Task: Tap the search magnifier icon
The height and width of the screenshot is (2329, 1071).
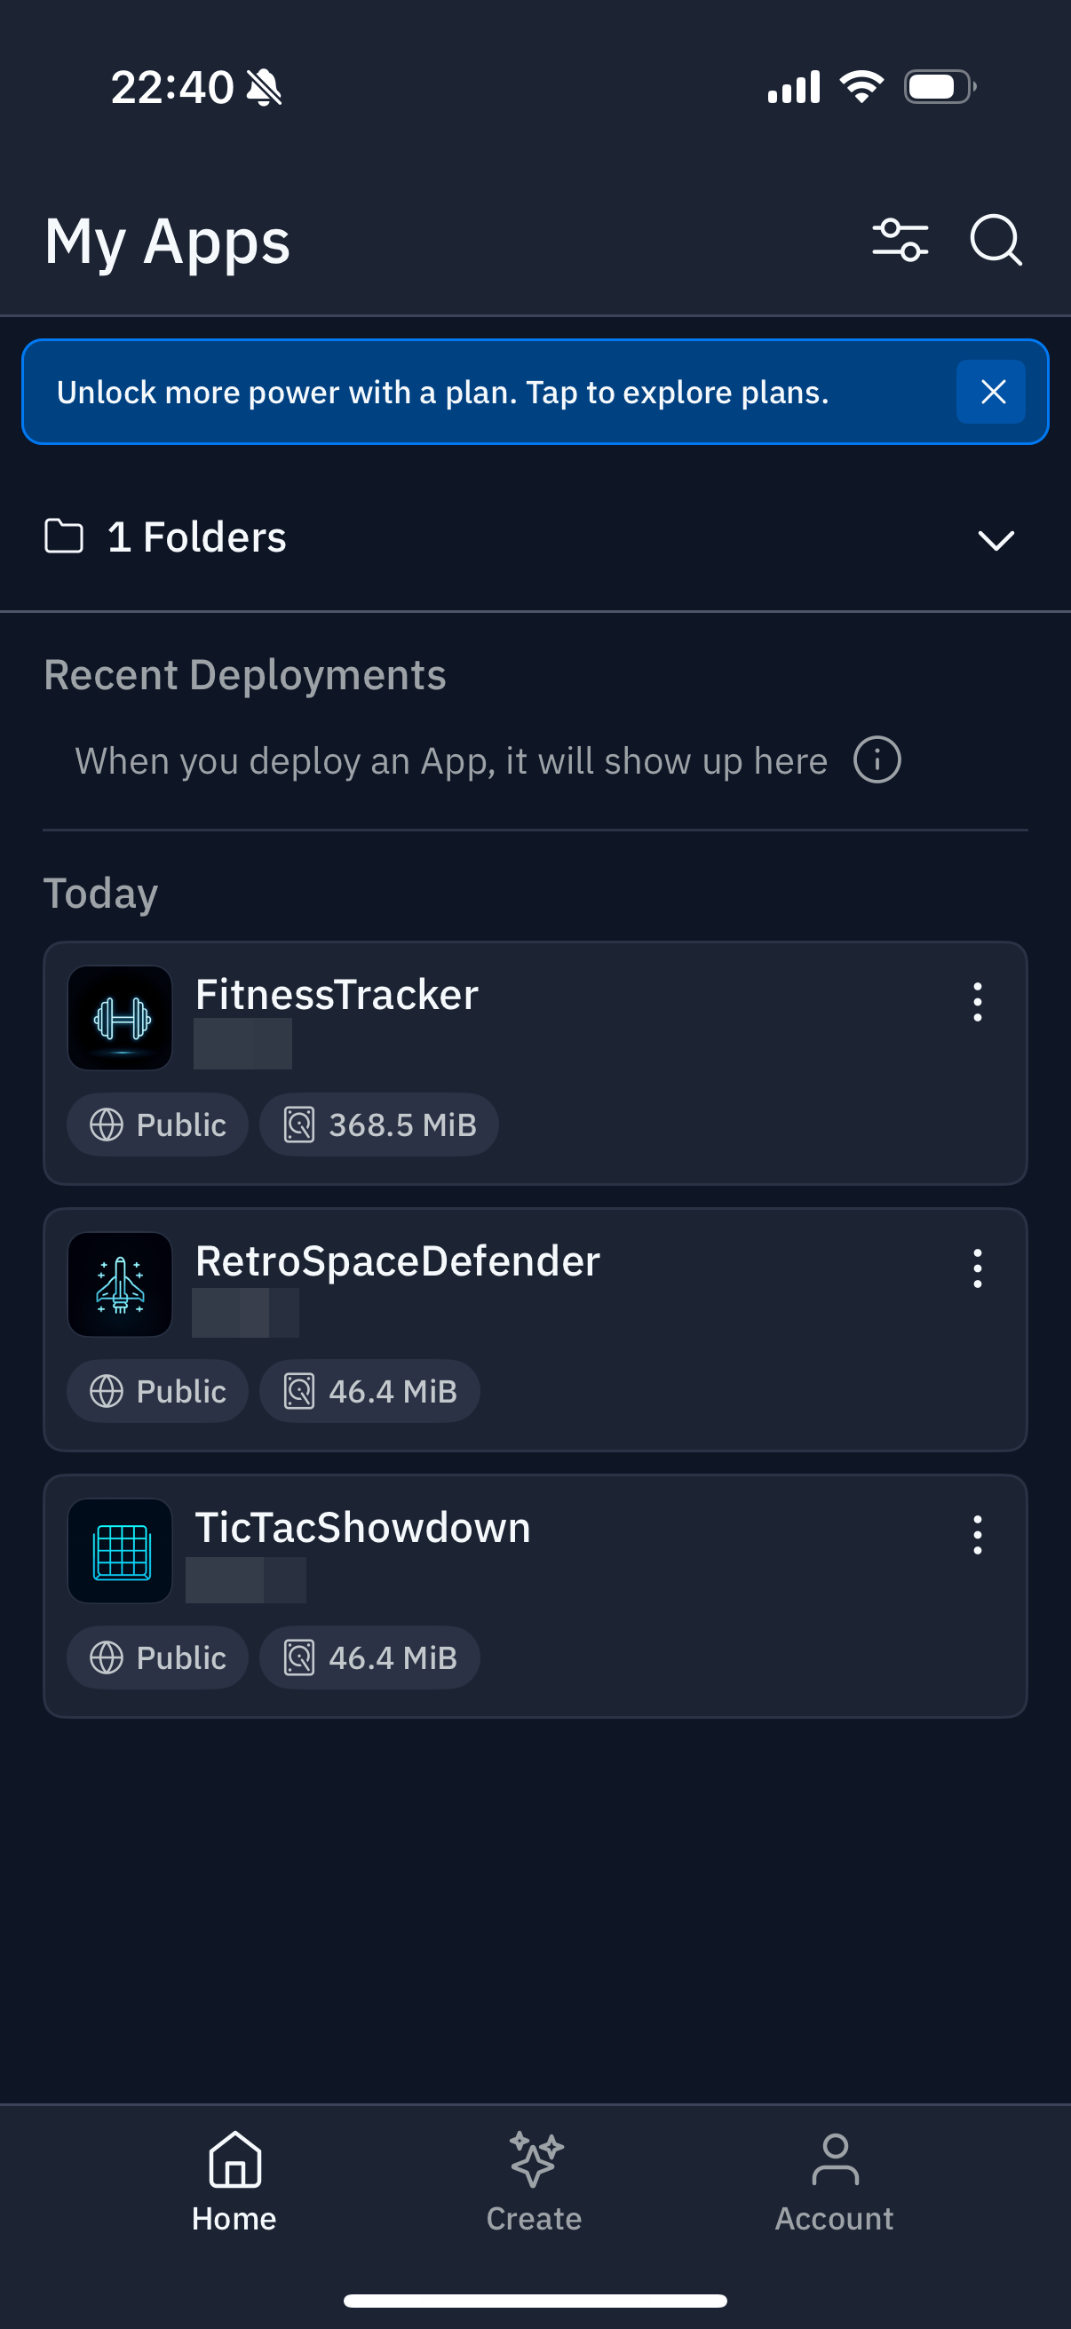Action: (996, 241)
